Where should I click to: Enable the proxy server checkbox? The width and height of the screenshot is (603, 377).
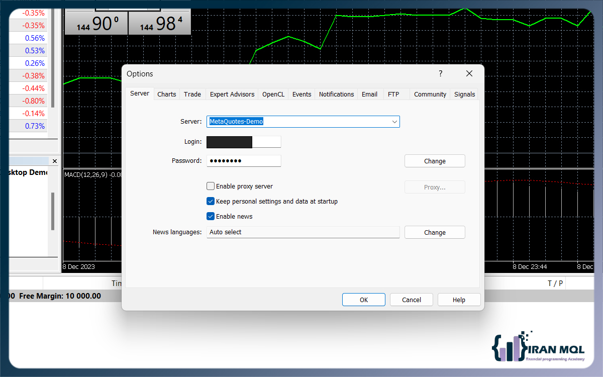tap(211, 186)
